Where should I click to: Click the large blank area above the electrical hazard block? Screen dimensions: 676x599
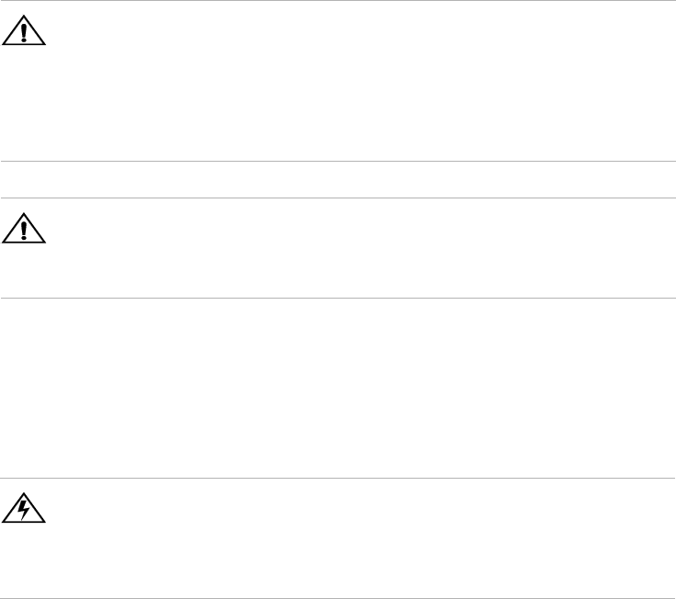(338, 386)
